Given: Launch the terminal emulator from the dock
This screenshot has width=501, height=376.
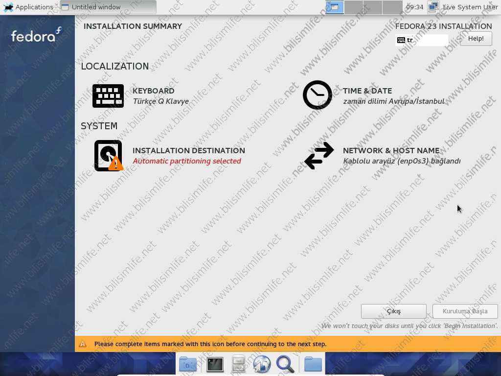Looking at the screenshot, I should pyautogui.click(x=215, y=364).
